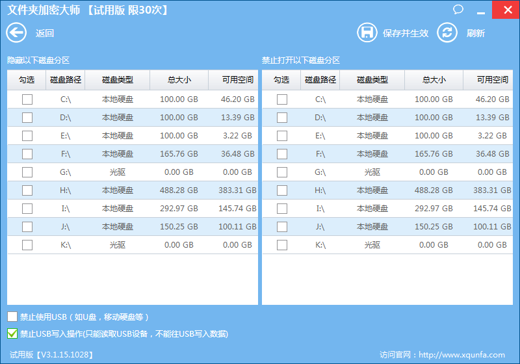Click the back arrow icon
Screen dimensions: 520x364
[16, 32]
